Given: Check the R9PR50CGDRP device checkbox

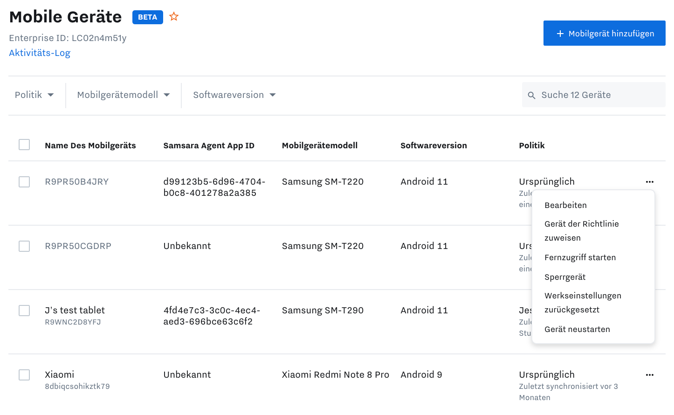Looking at the screenshot, I should pyautogui.click(x=24, y=246).
